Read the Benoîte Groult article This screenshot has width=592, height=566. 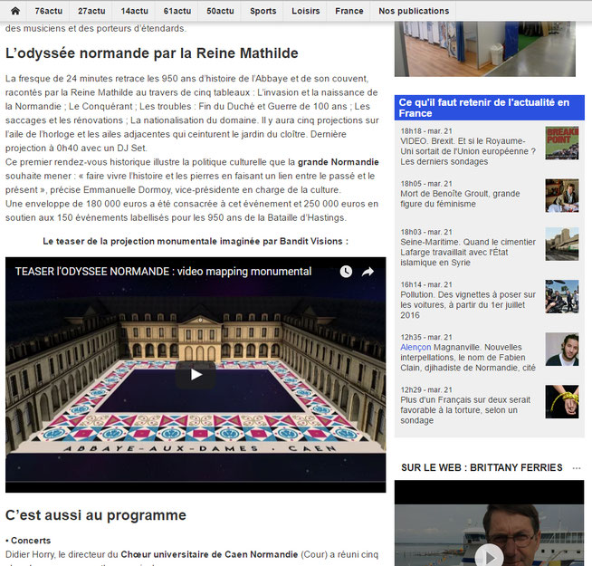460,199
